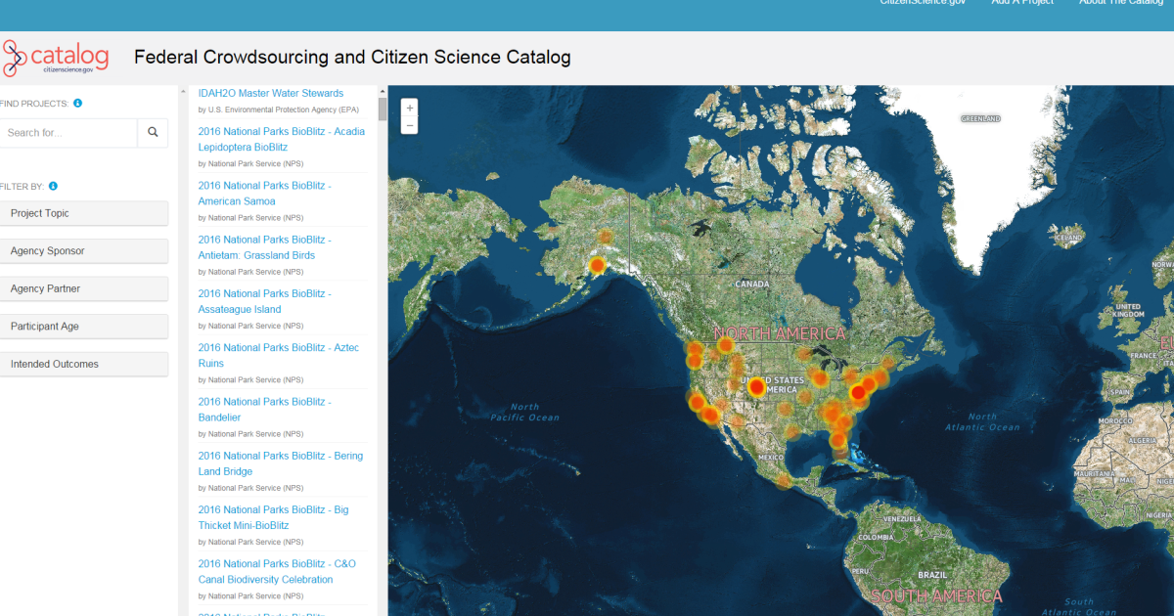Zoom in using the map plus icon
Screen dimensions: 1174x616
(409, 108)
